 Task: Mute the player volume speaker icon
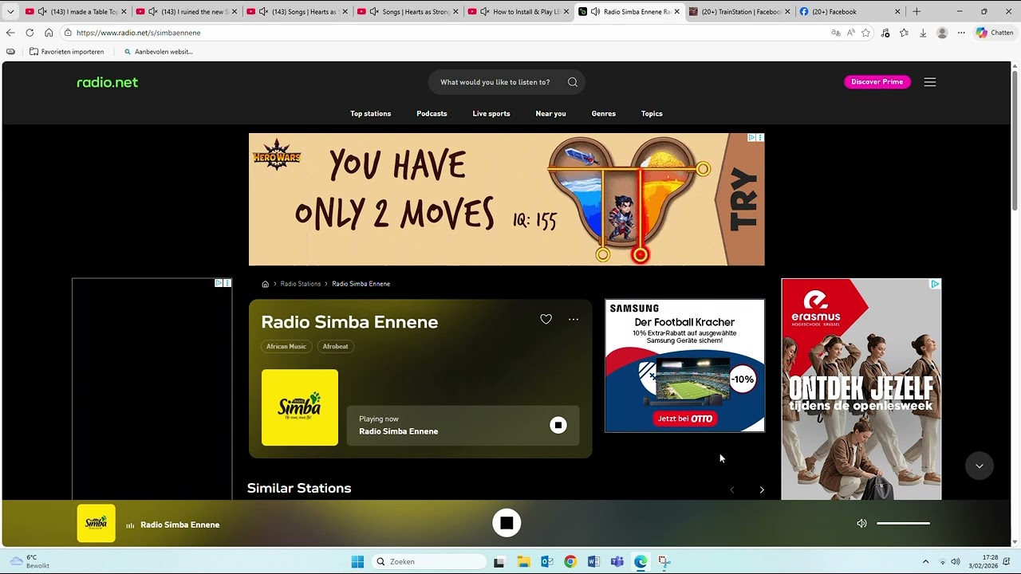click(861, 523)
